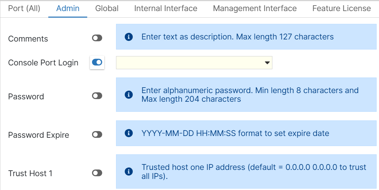Click the Console Port Login combo box field

click(x=189, y=63)
